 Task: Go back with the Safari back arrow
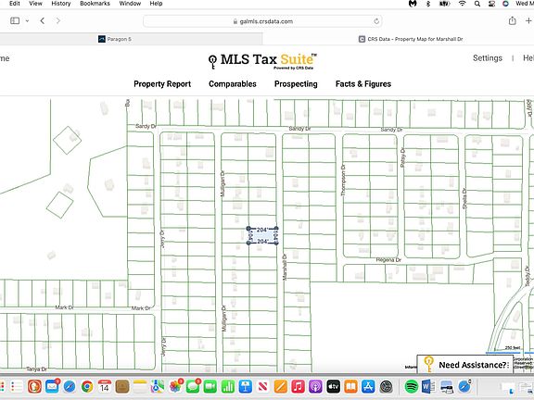coord(43,20)
